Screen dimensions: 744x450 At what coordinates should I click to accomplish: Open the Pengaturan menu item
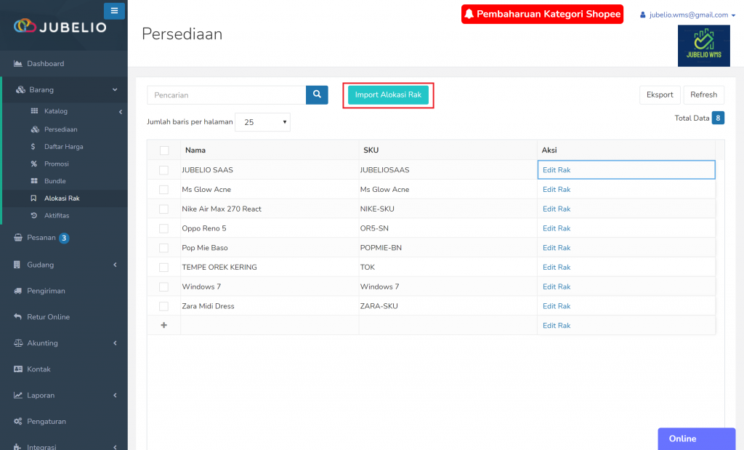(x=64, y=421)
